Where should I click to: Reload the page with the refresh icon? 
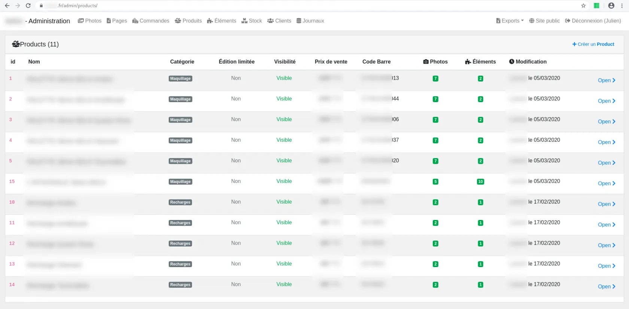point(28,6)
